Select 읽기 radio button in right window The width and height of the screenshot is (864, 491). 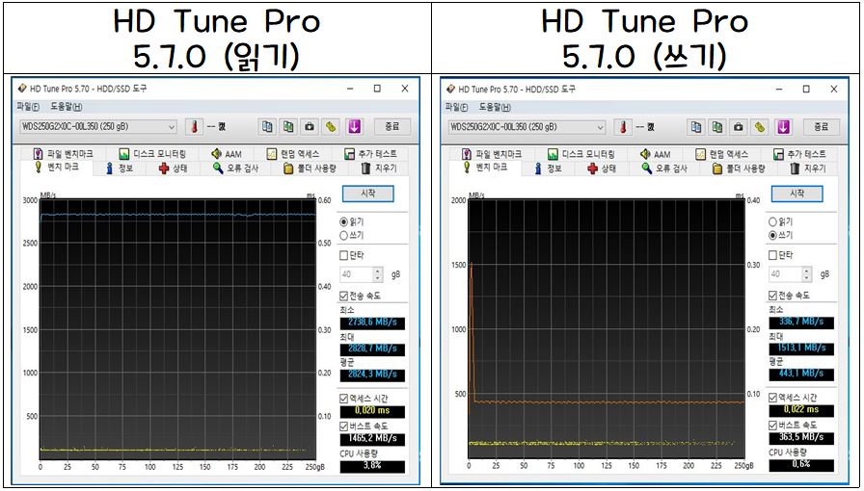[x=773, y=221]
